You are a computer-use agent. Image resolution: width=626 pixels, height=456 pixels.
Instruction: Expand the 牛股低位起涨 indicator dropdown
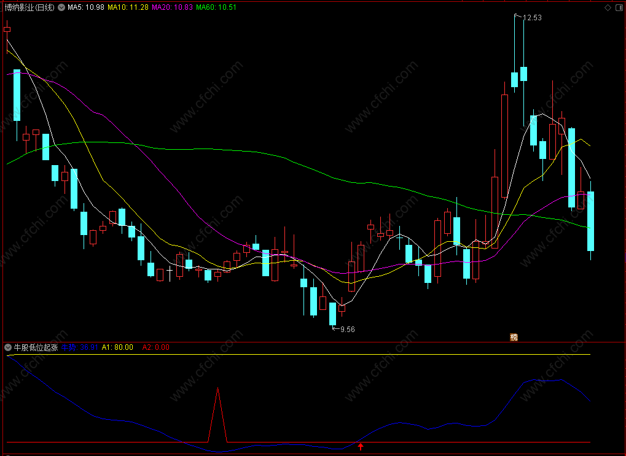pyautogui.click(x=8, y=347)
